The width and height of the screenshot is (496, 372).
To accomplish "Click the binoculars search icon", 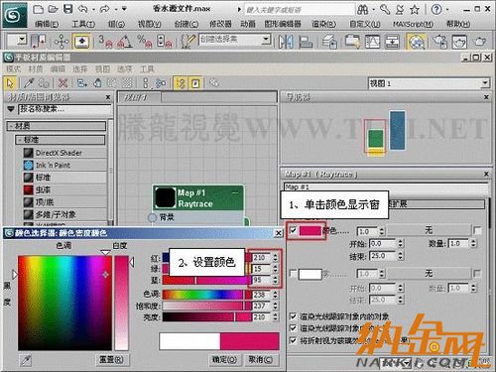I will click(x=363, y=10).
